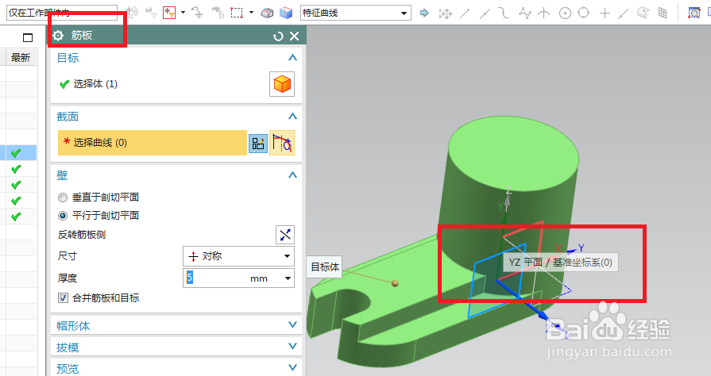Toggle the enable snap points diamond icon
This screenshot has height=376, width=711.
(446, 13)
